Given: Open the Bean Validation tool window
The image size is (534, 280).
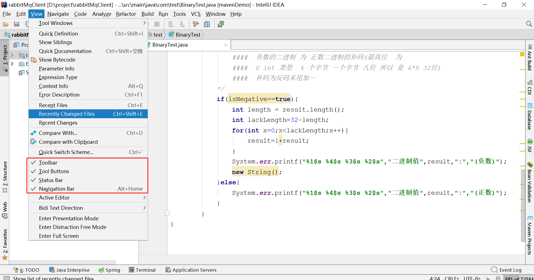Looking at the screenshot, I should (530, 182).
